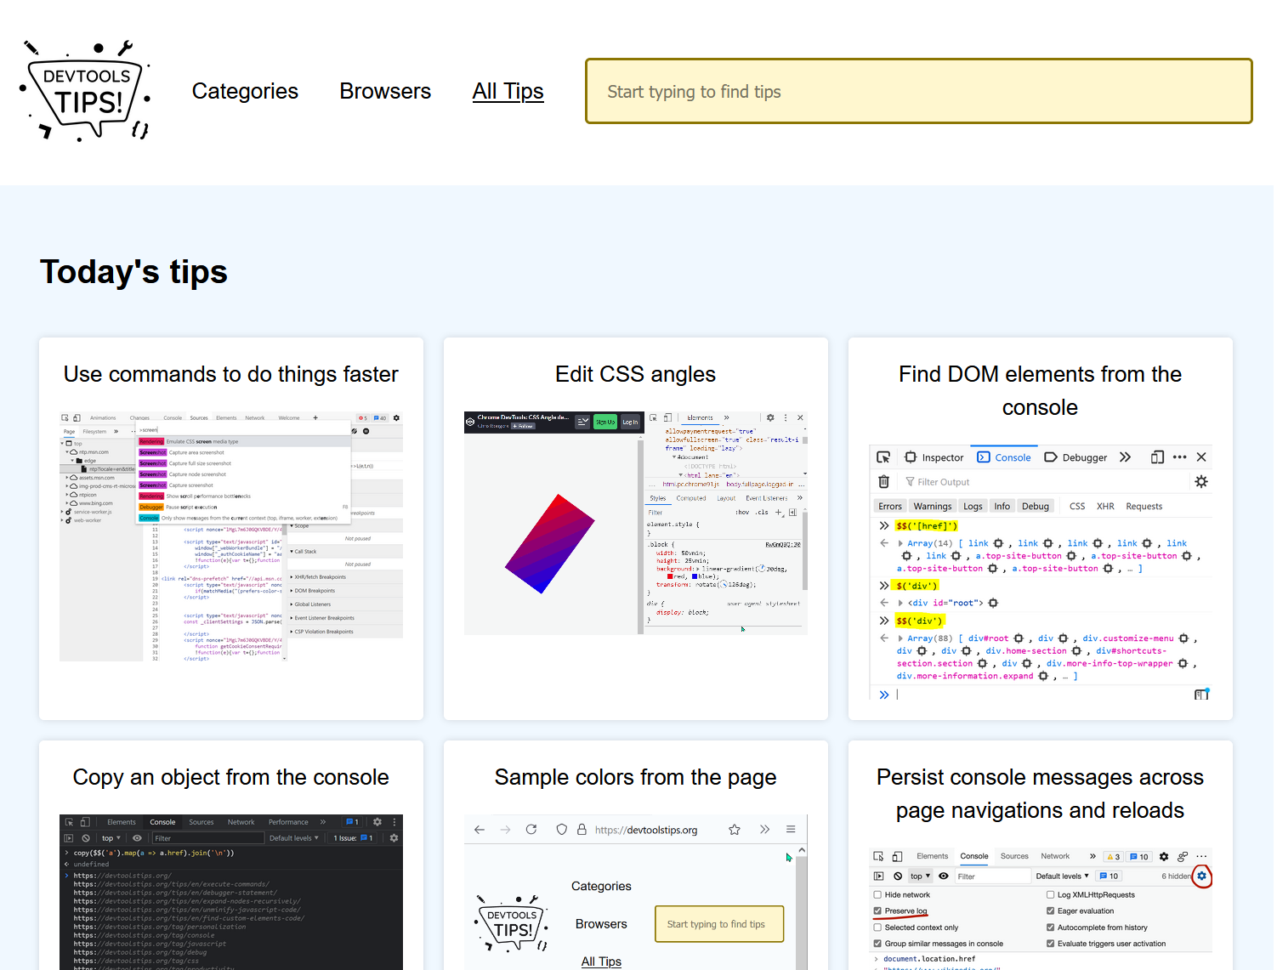
Task: Open the 'Use commands to do things faster' tip
Action: click(230, 374)
